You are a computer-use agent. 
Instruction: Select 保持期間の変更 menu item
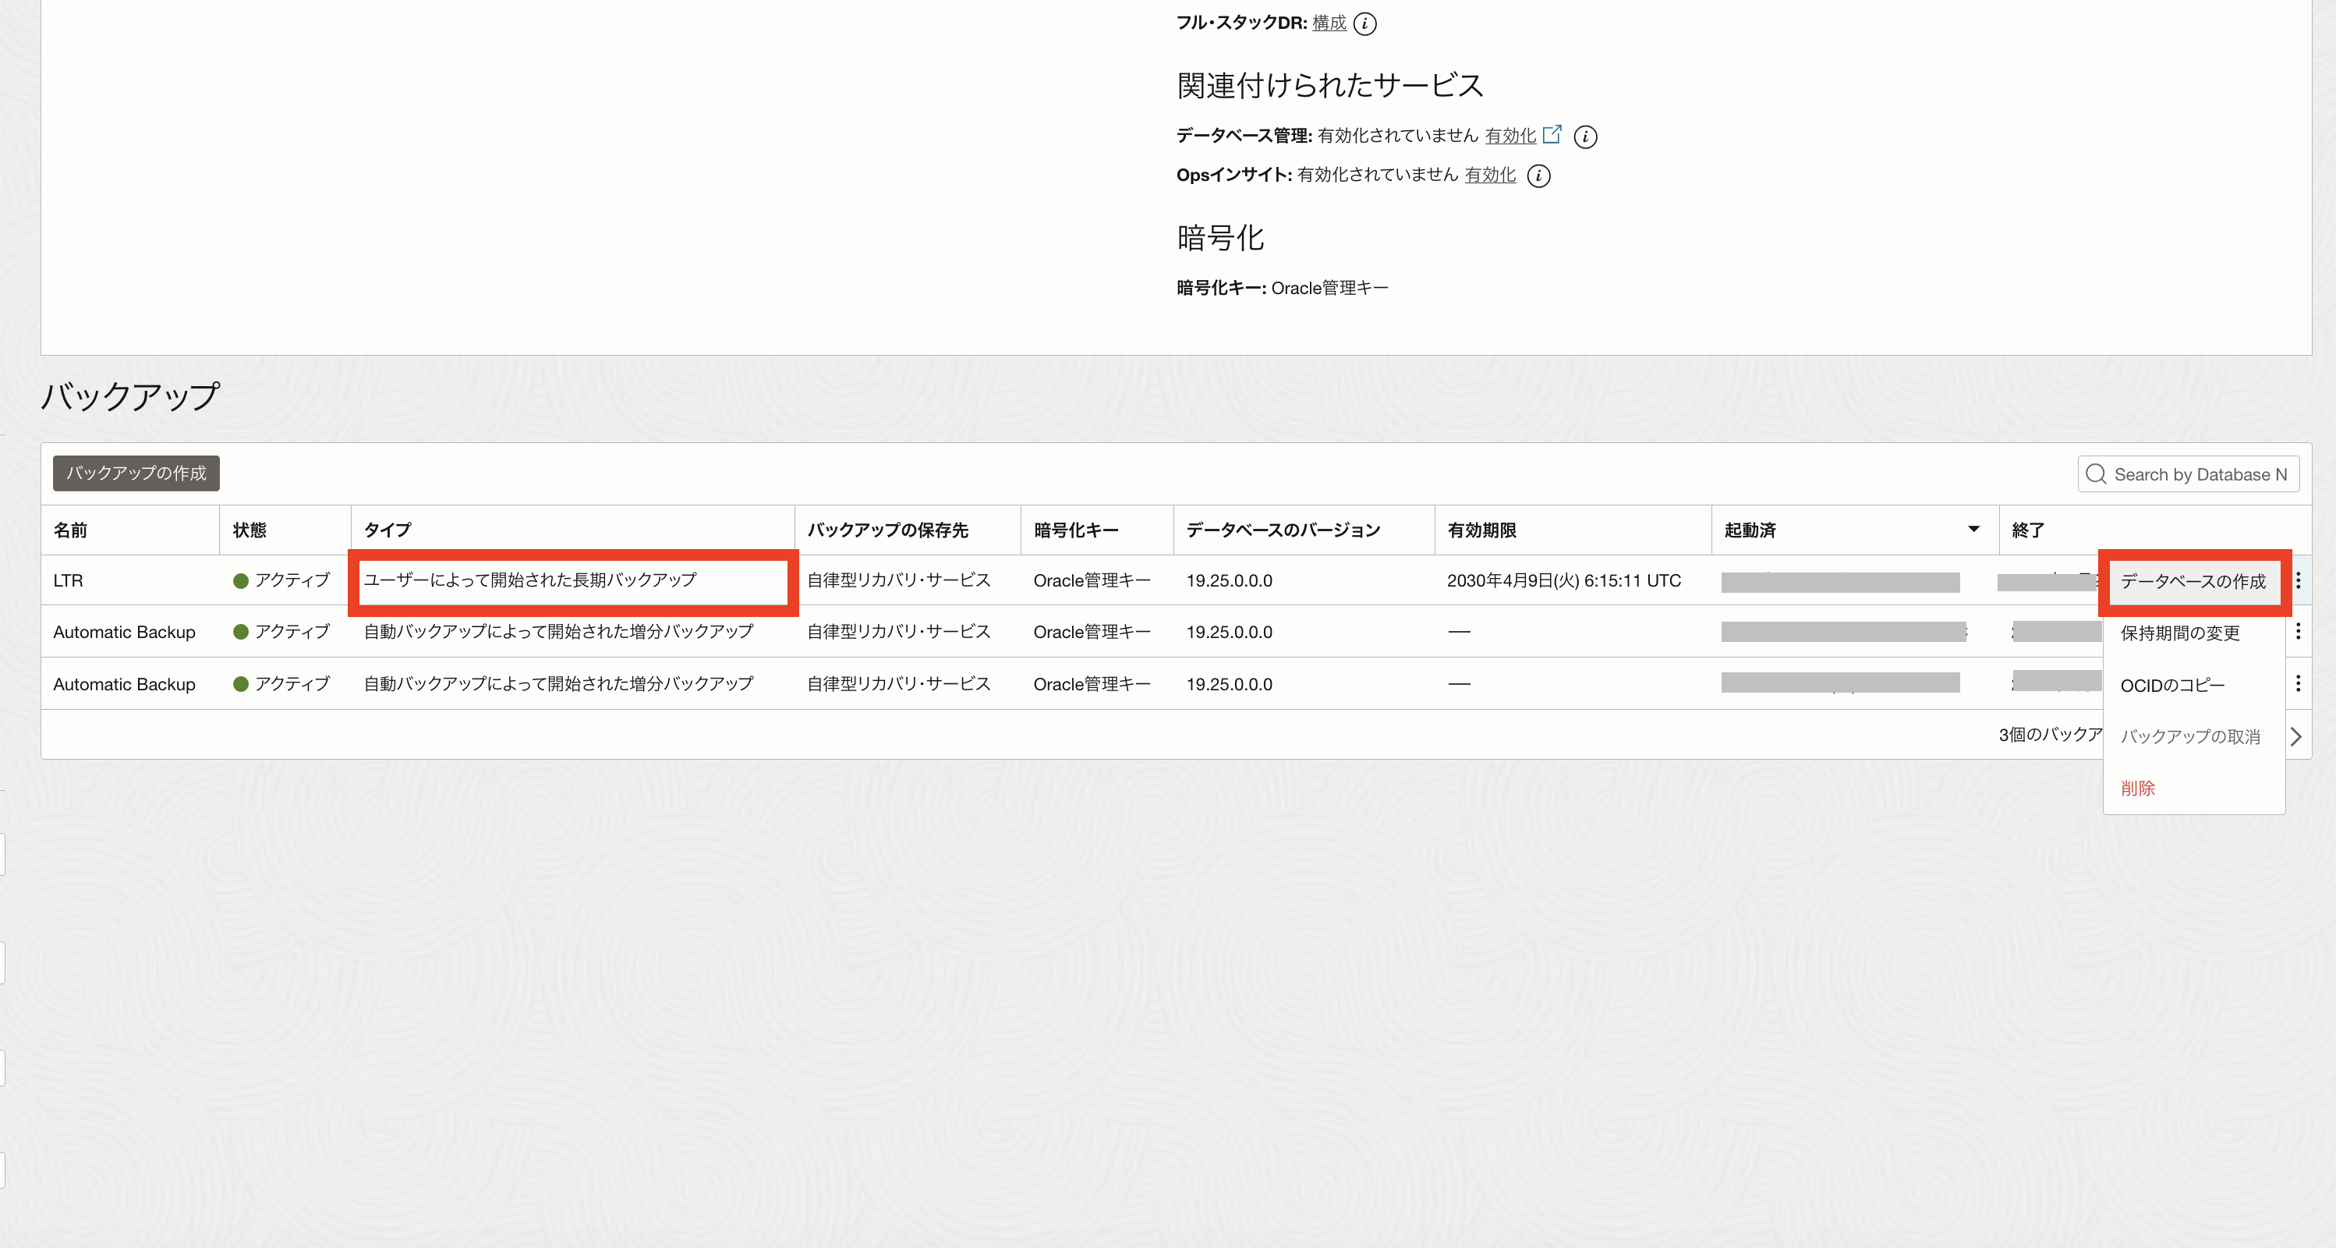[x=2180, y=633]
